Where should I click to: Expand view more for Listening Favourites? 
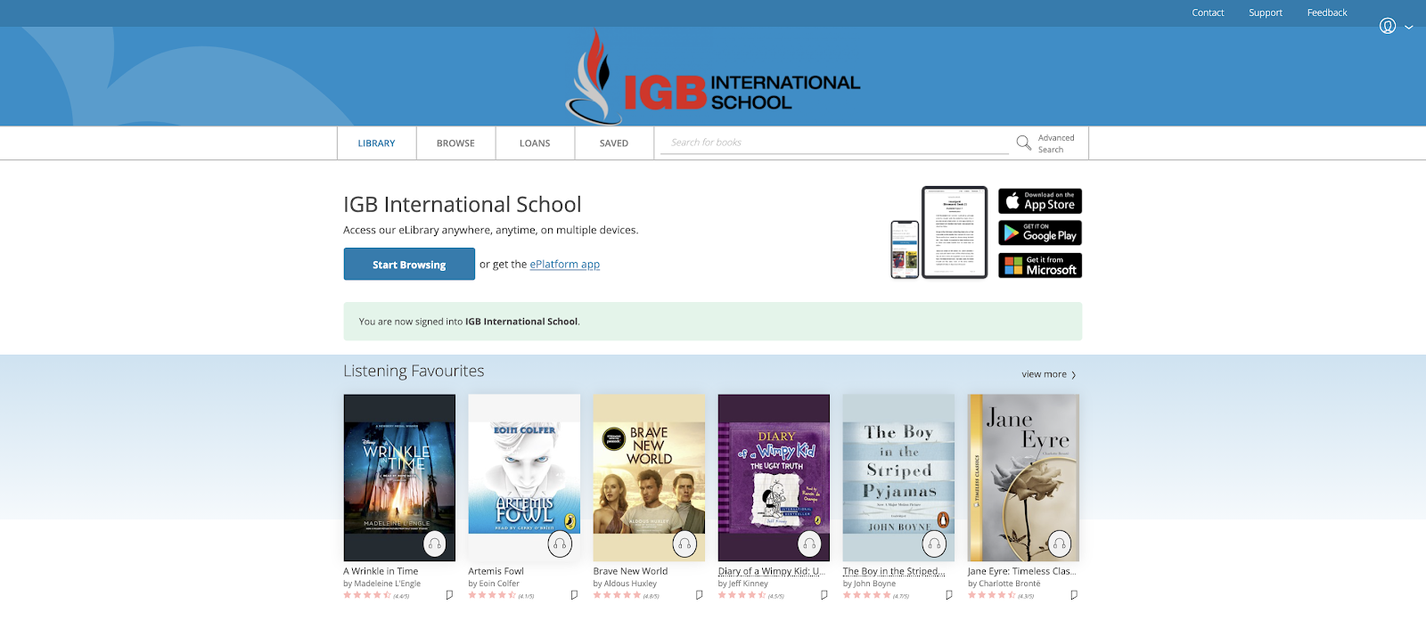tap(1049, 374)
